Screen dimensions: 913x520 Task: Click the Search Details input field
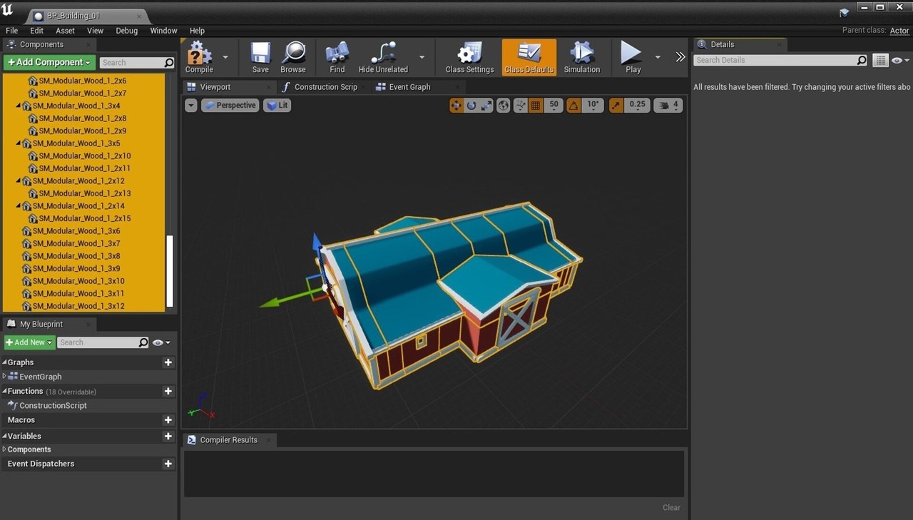[774, 61]
